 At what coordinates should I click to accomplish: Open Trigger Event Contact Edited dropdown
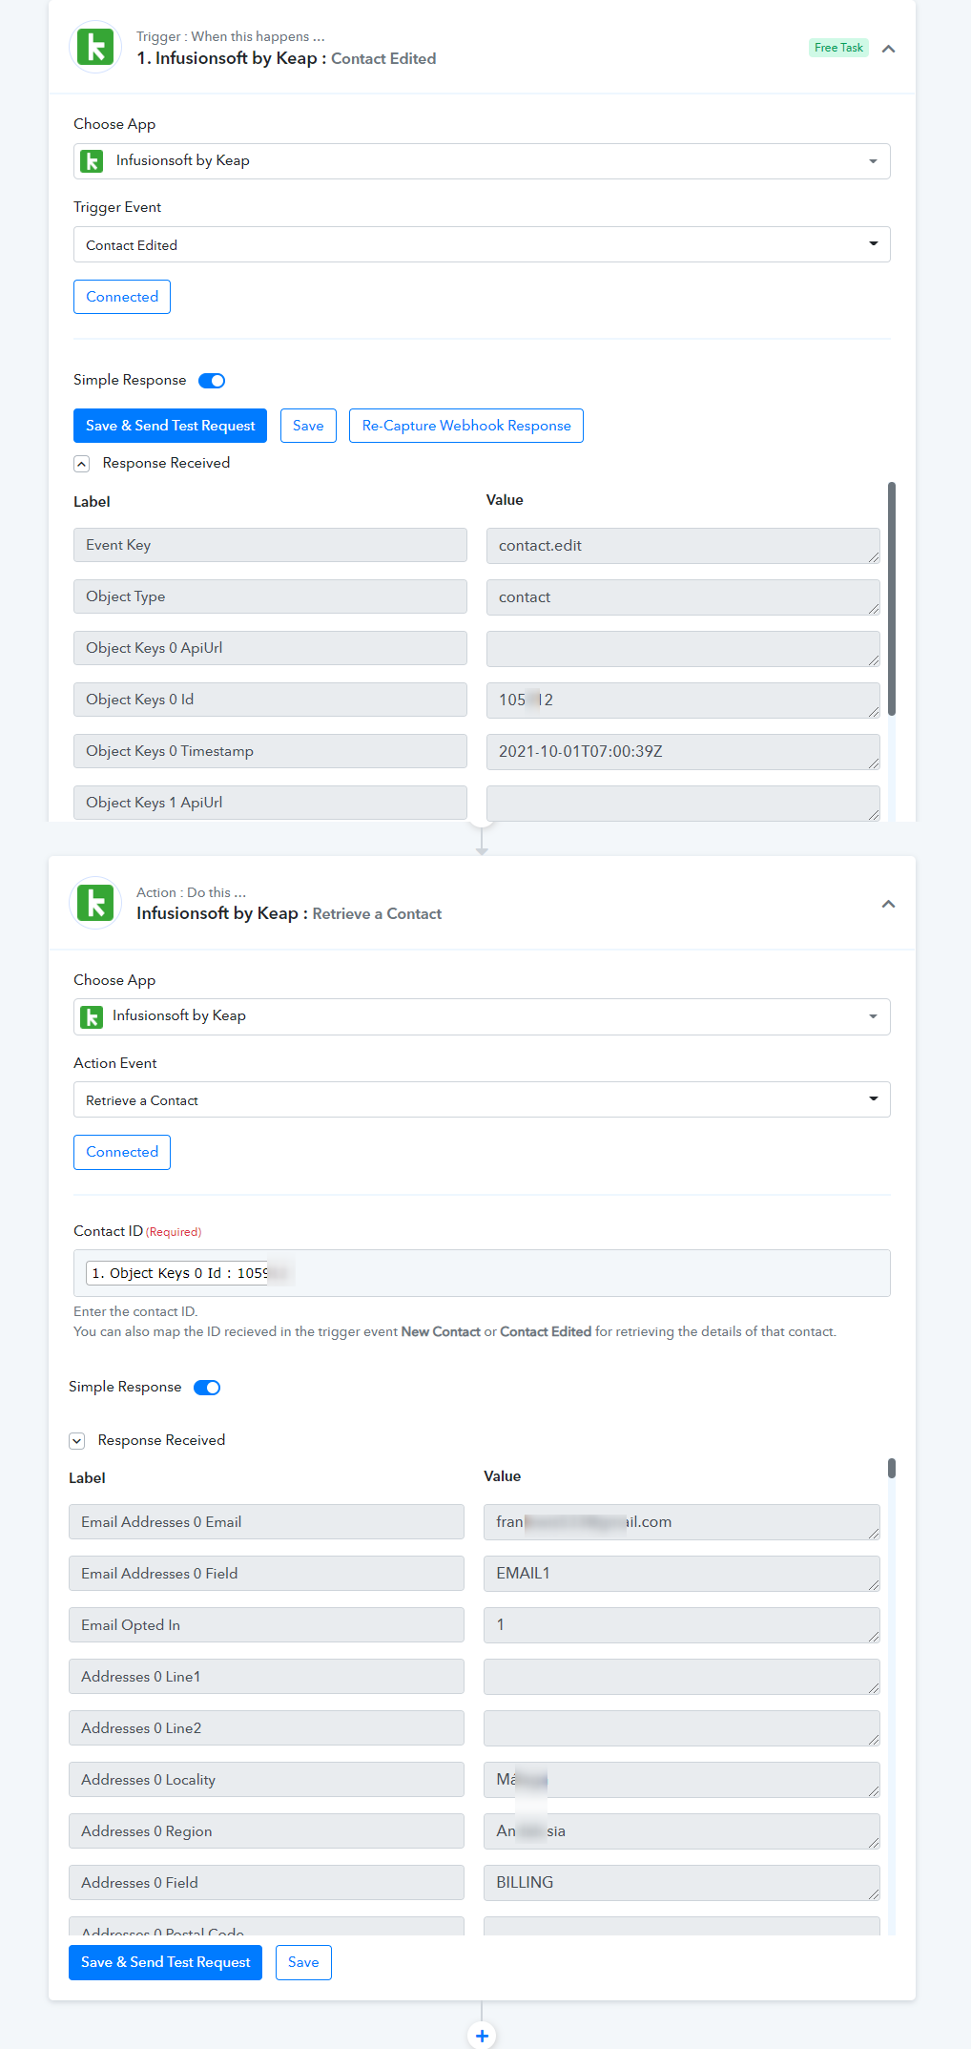[482, 244]
